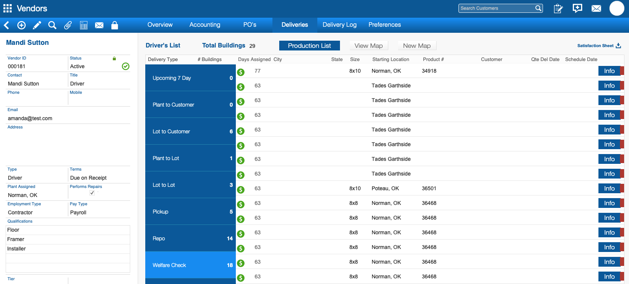Add new vendor with plus icon
This screenshot has height=284, width=629.
tap(22, 25)
